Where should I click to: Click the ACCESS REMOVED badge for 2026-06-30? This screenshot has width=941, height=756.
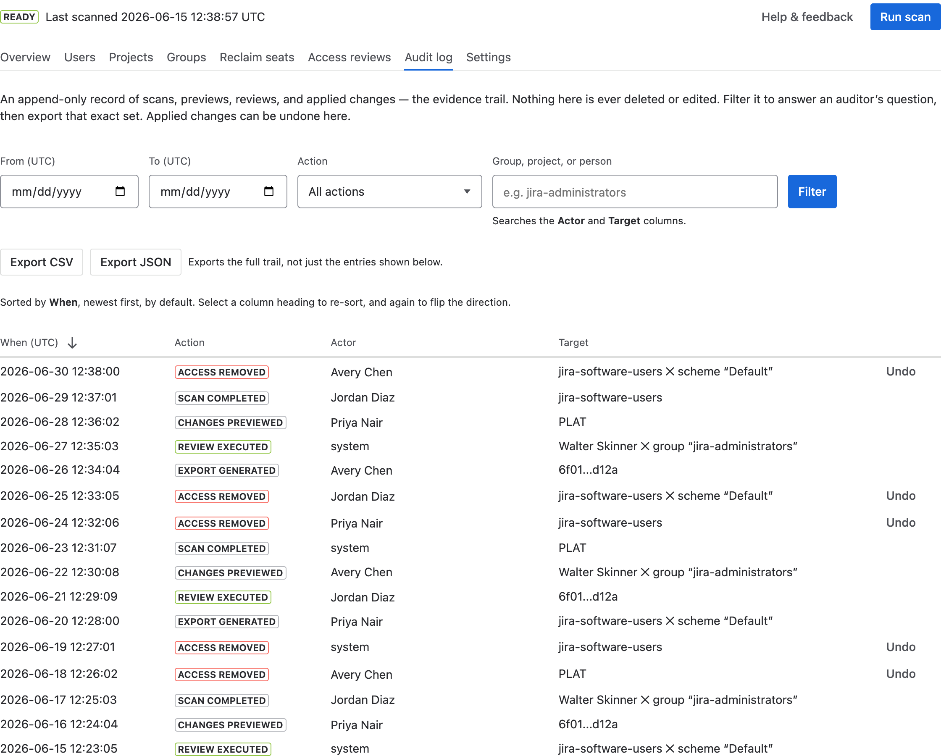tap(222, 372)
